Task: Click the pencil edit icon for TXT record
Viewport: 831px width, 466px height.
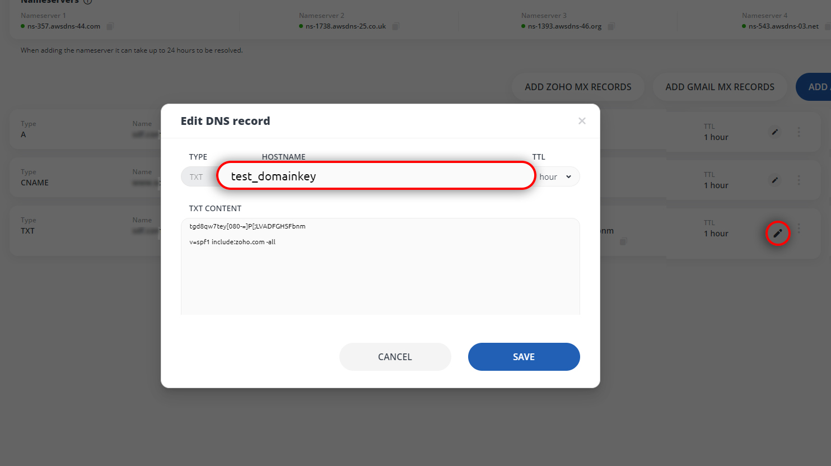Action: [777, 234]
